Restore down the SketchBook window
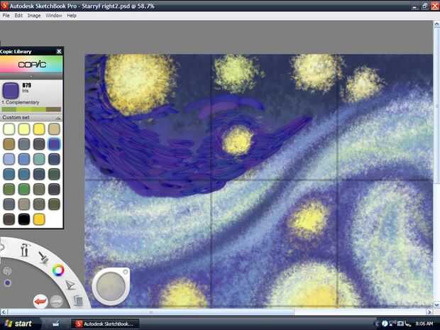The image size is (440, 330). [425, 6]
